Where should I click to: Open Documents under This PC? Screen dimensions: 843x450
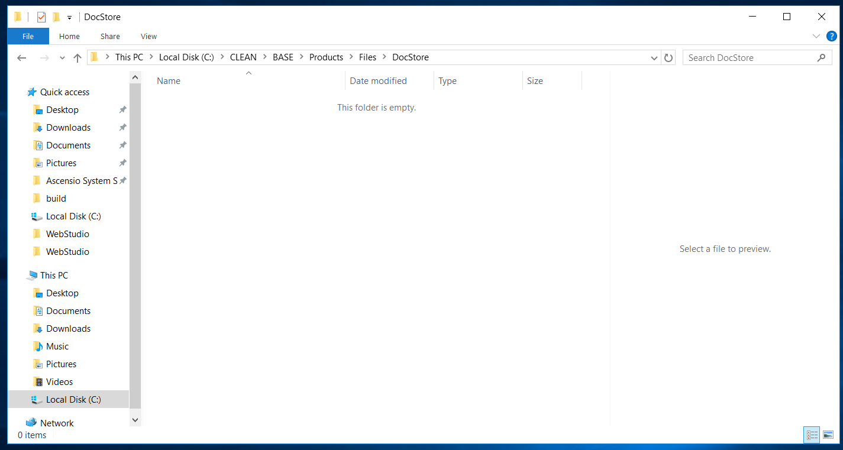coord(68,311)
